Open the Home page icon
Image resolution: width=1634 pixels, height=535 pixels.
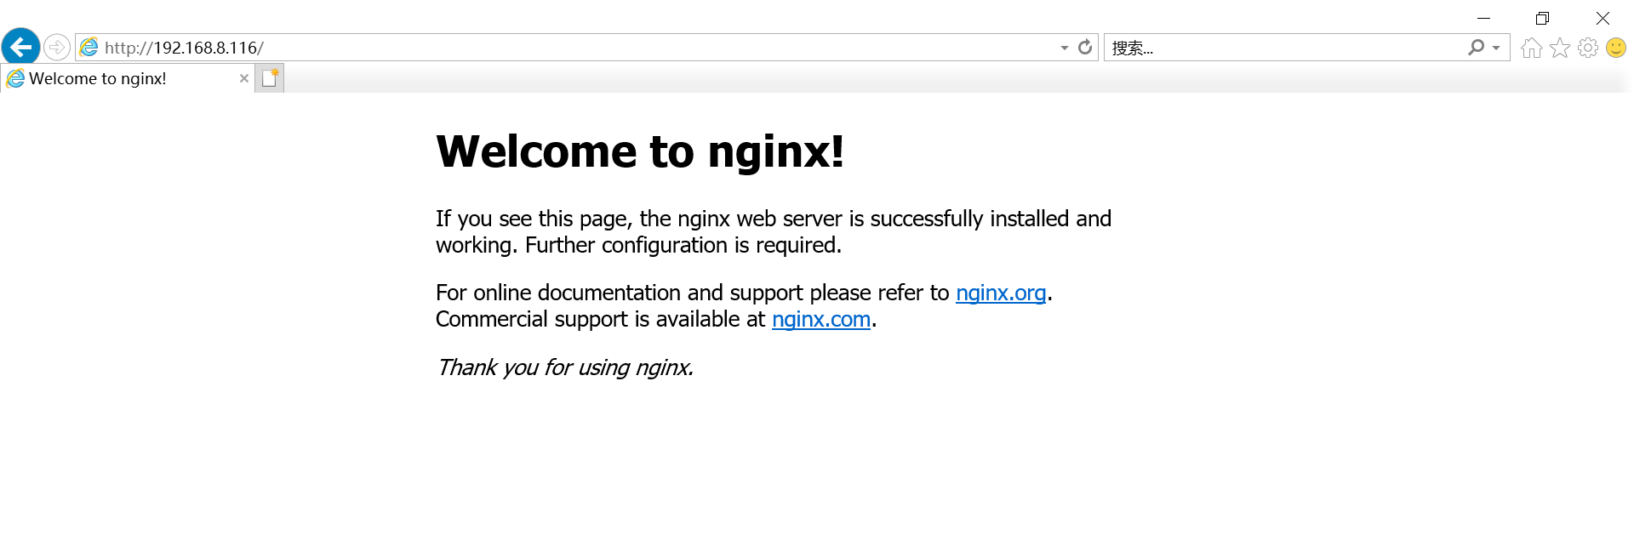[1531, 48]
